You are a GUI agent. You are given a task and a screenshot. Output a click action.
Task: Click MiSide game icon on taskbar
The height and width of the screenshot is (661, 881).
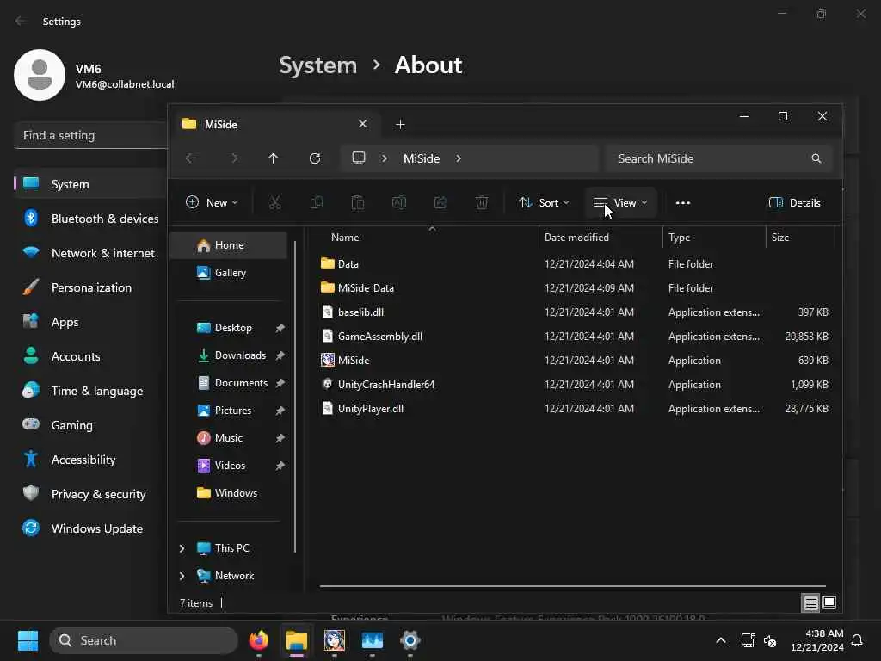[x=335, y=640]
